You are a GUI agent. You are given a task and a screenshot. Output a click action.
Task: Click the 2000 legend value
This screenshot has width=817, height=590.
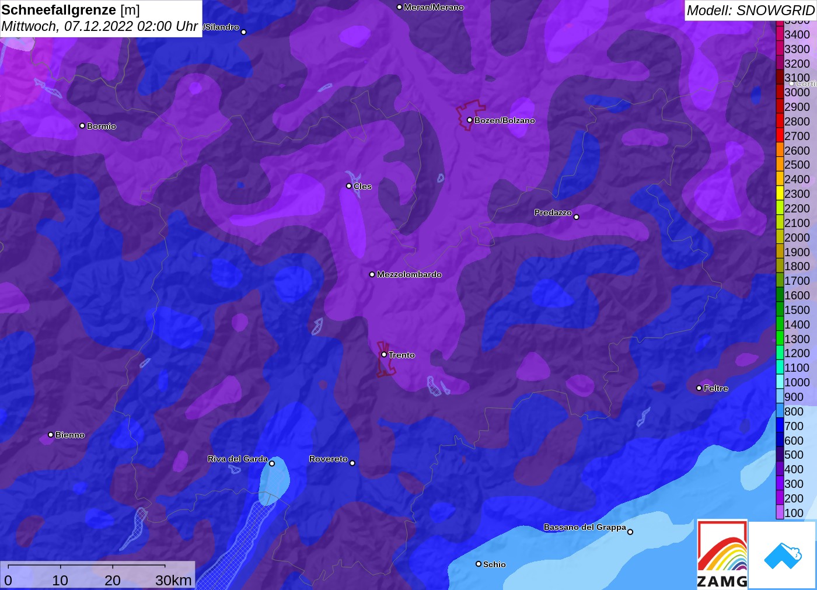coord(797,238)
